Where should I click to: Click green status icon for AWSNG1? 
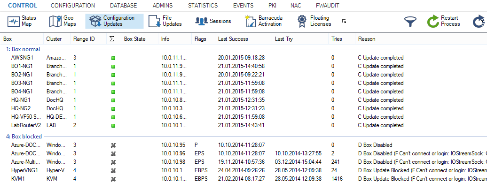(x=113, y=58)
